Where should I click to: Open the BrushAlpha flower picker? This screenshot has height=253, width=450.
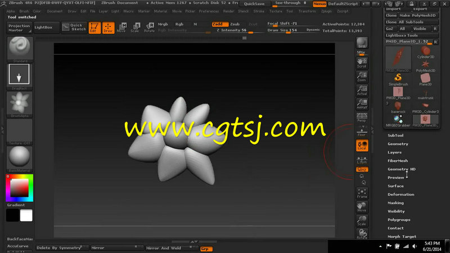point(20,104)
